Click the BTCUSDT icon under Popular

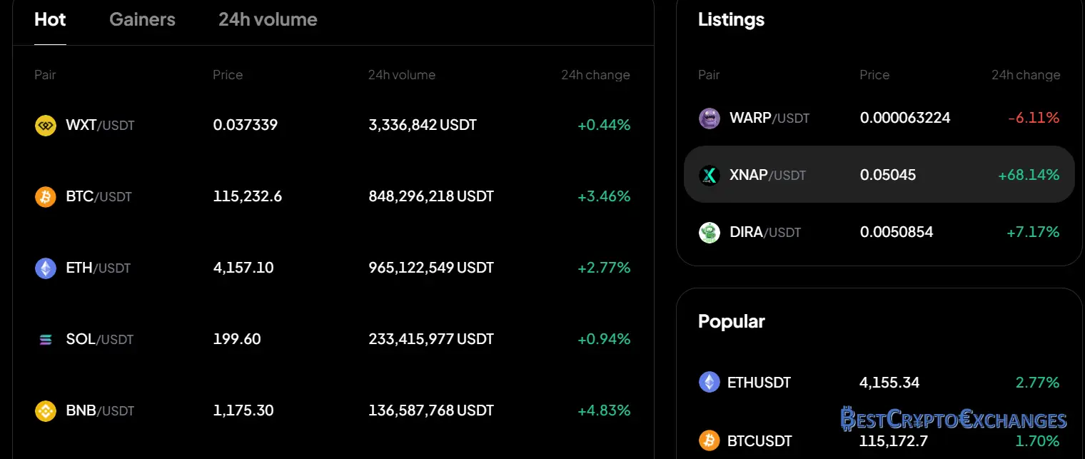click(709, 440)
